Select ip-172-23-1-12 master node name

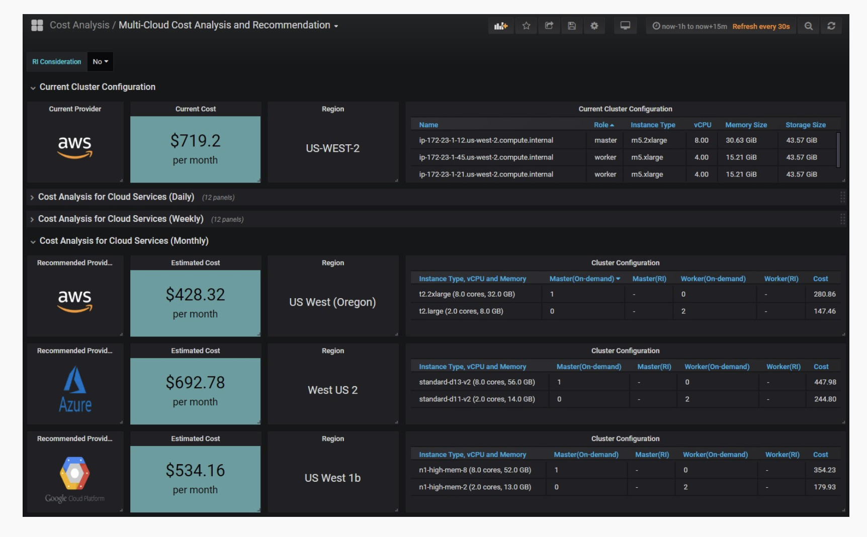[486, 140]
